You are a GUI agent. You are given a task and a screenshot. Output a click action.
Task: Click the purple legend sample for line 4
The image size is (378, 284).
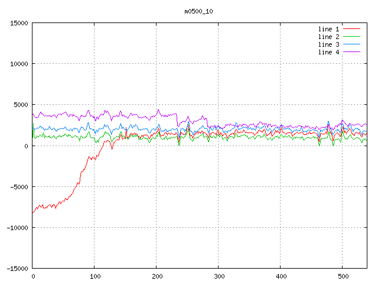[x=351, y=52]
